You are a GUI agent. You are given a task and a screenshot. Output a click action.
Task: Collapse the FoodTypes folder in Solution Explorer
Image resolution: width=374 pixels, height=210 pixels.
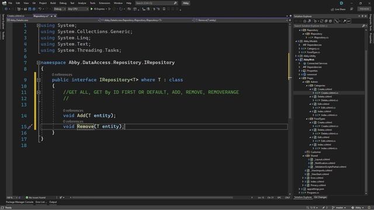pos(307,118)
